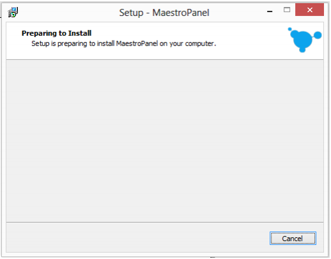Click the word "MaestroPanel" in the subtitle sentence
Image resolution: width=331 pixels, height=259 pixels.
pos(137,43)
